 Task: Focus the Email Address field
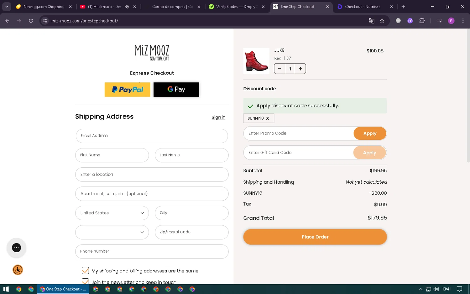point(152,136)
